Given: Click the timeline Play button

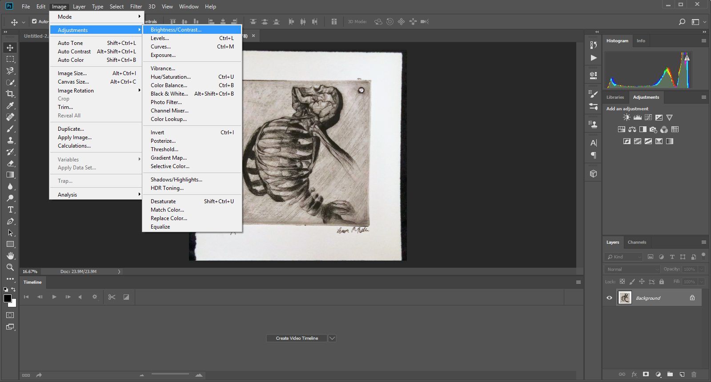Looking at the screenshot, I should tap(54, 297).
